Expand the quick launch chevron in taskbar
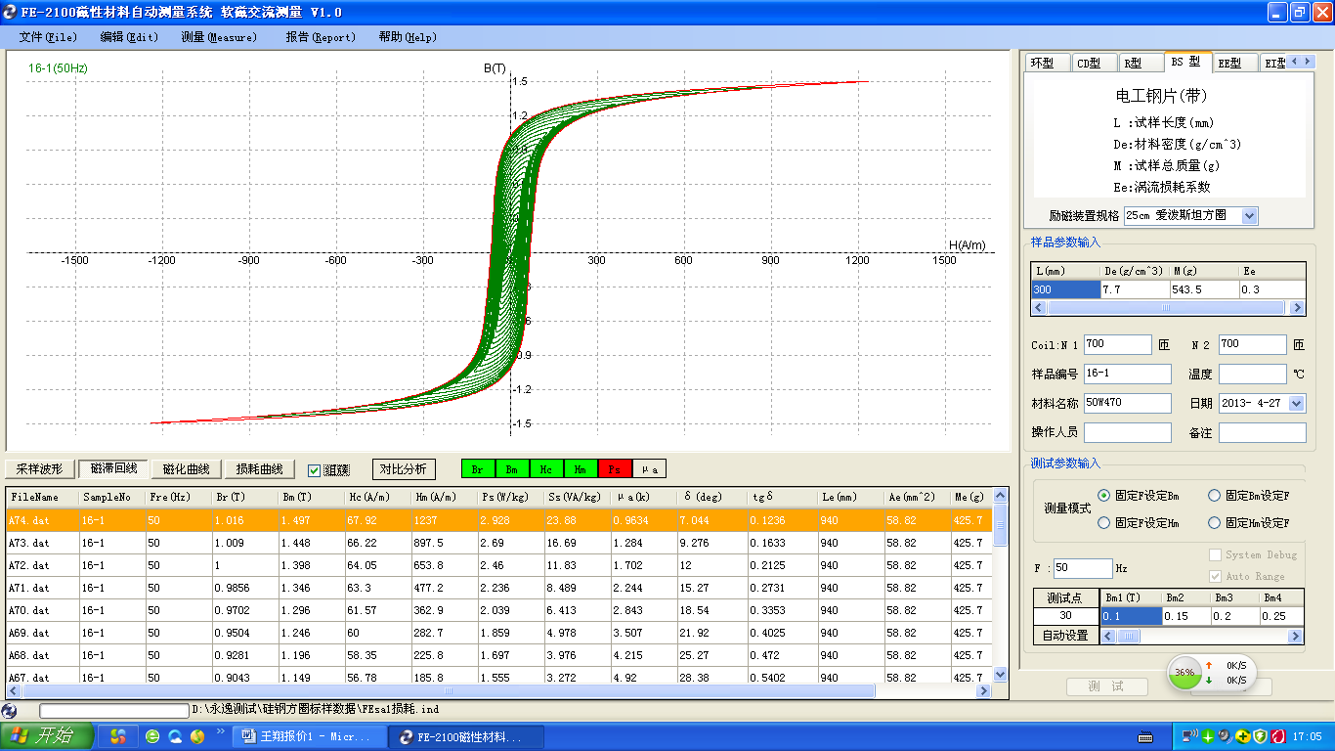The width and height of the screenshot is (1335, 751). 220,731
